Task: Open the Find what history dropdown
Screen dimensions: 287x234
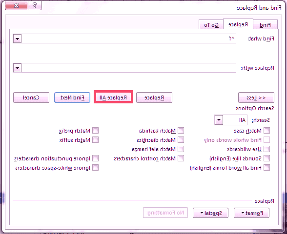Action: click(18, 39)
